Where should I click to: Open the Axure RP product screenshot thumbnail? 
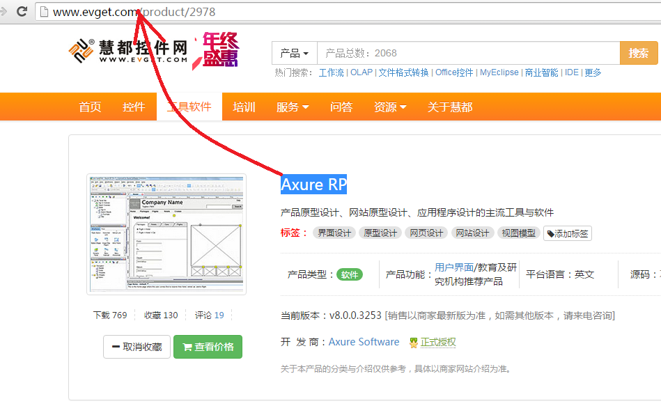(166, 234)
